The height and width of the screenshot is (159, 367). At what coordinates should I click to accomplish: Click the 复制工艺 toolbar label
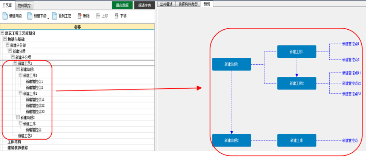(x=65, y=16)
